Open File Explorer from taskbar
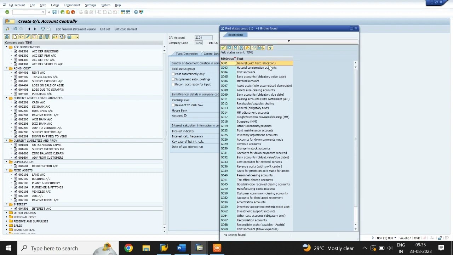Screen dimensions: 453x255 146,248
